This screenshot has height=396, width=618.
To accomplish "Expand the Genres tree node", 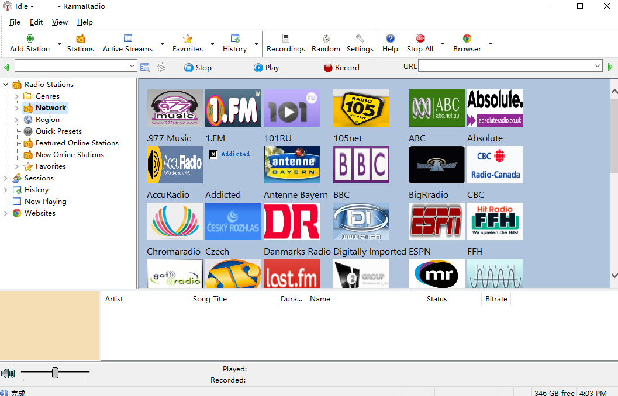I will pyautogui.click(x=17, y=96).
